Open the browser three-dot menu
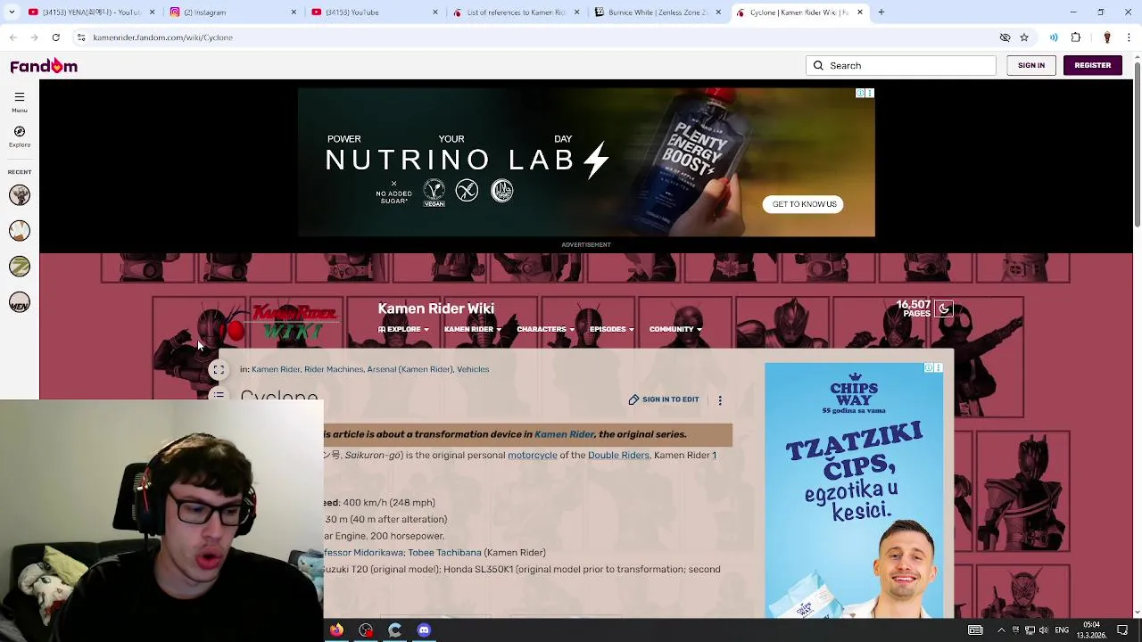1142x642 pixels. pyautogui.click(x=1129, y=37)
